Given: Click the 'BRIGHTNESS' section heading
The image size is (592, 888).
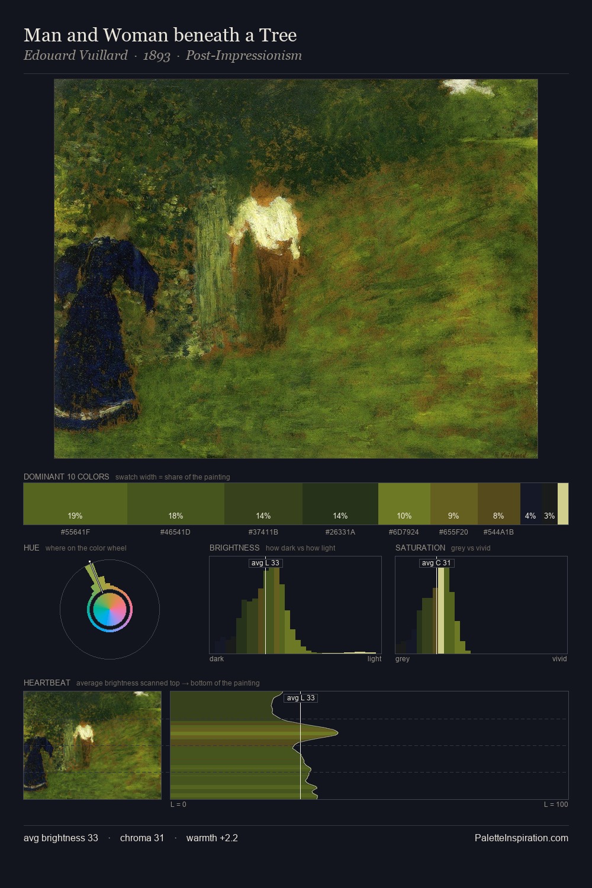Looking at the screenshot, I should 234,548.
